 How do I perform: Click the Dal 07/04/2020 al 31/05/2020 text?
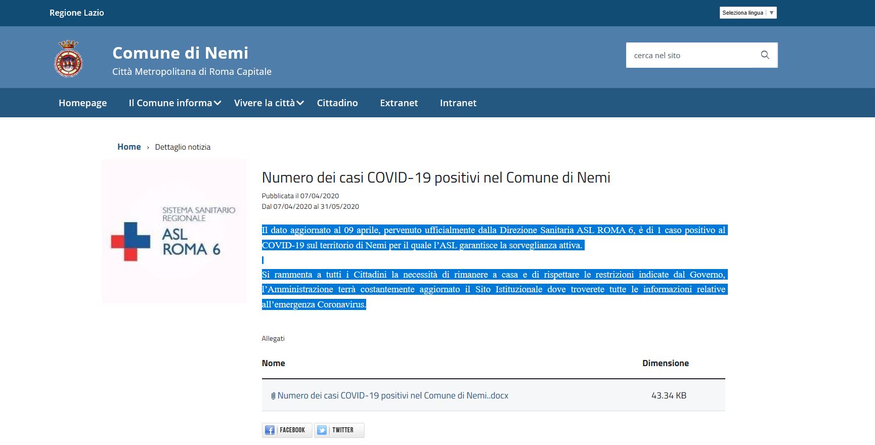click(310, 206)
